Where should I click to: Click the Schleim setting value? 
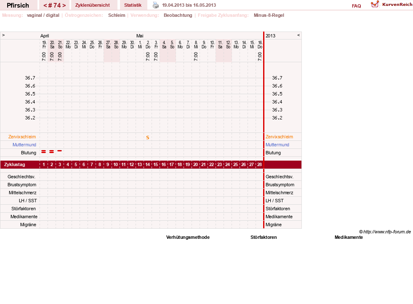117,15
